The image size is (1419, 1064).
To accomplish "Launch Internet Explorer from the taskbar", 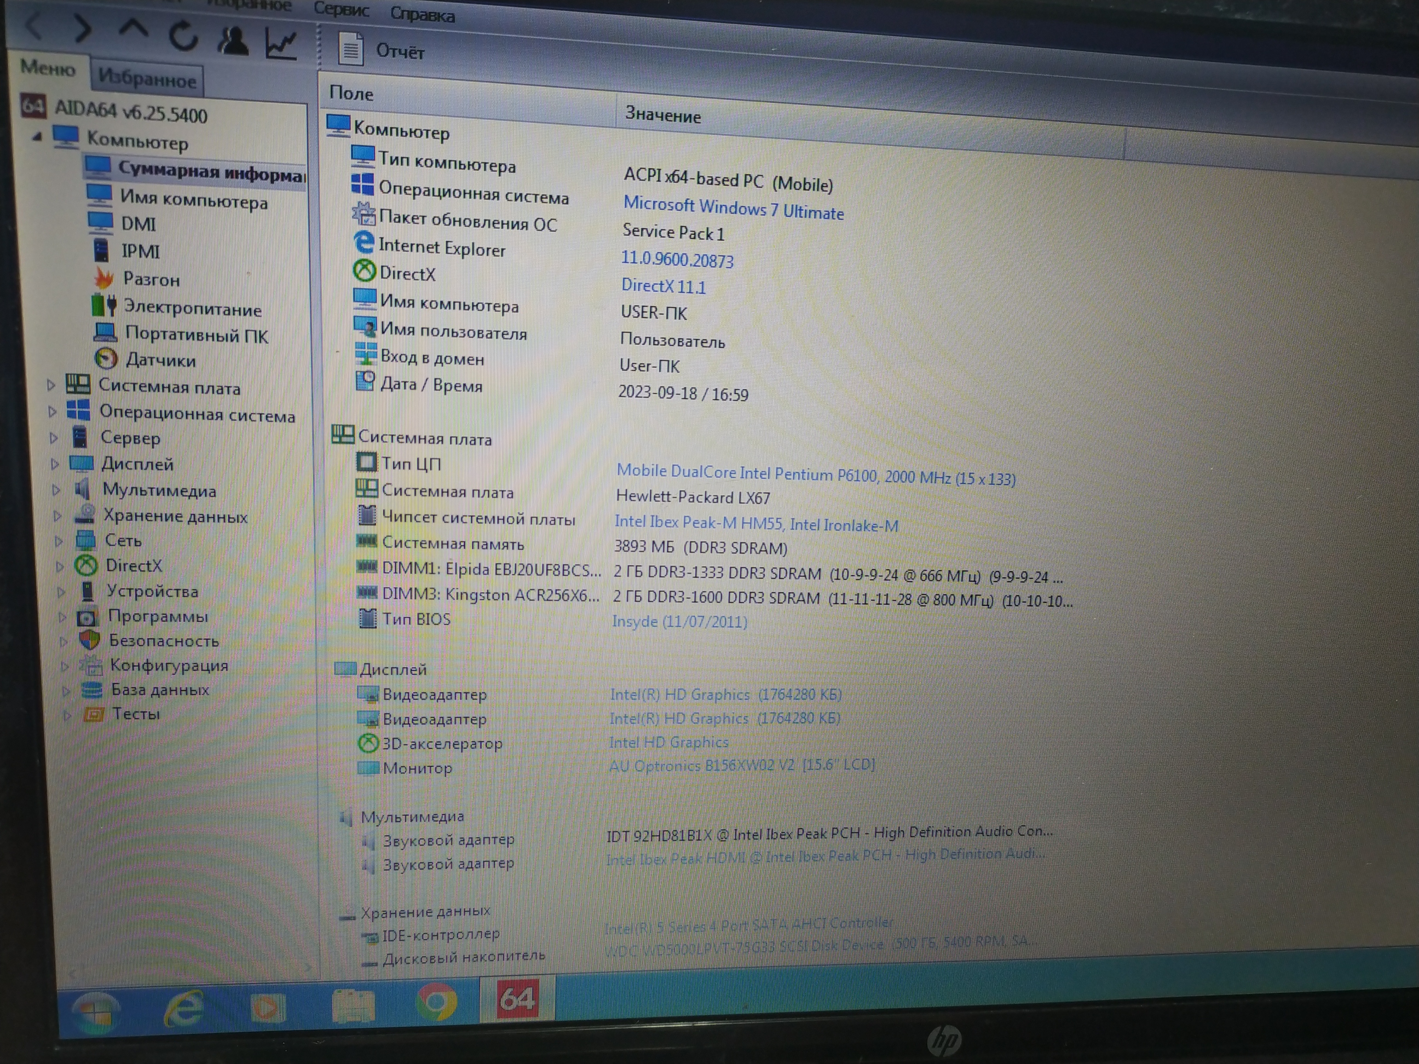I will tap(183, 1009).
